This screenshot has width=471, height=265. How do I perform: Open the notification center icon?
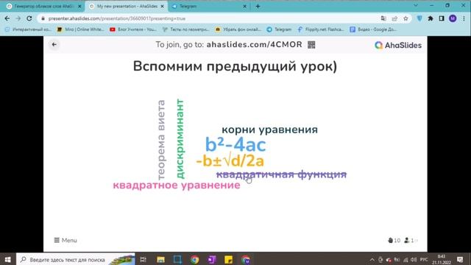(x=460, y=259)
